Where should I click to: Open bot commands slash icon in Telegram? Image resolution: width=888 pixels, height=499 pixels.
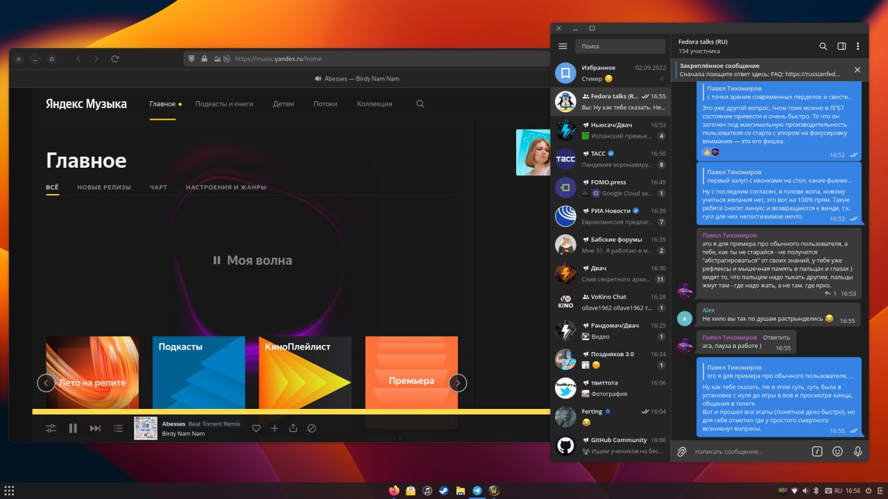coord(817,451)
